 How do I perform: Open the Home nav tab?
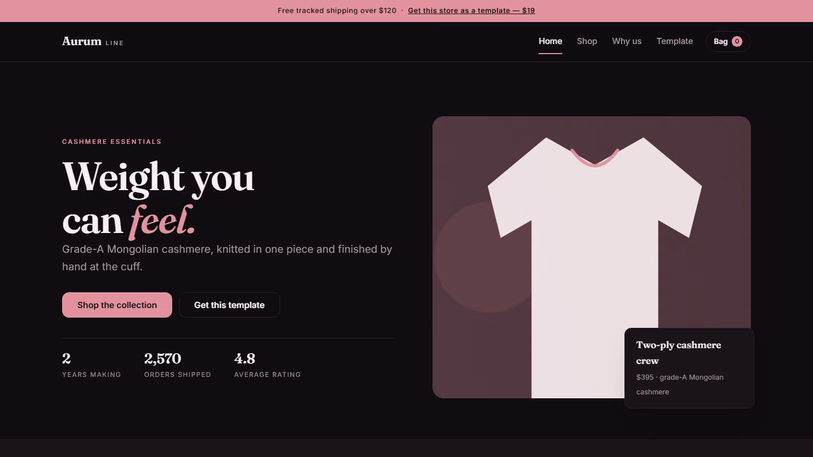550,41
